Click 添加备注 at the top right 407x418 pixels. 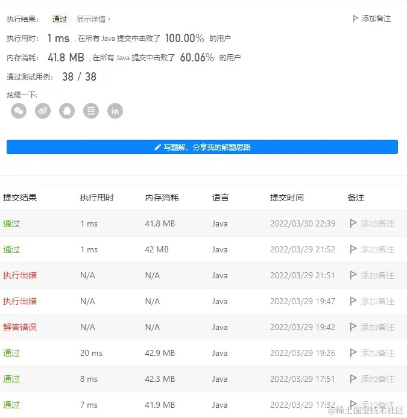point(376,19)
